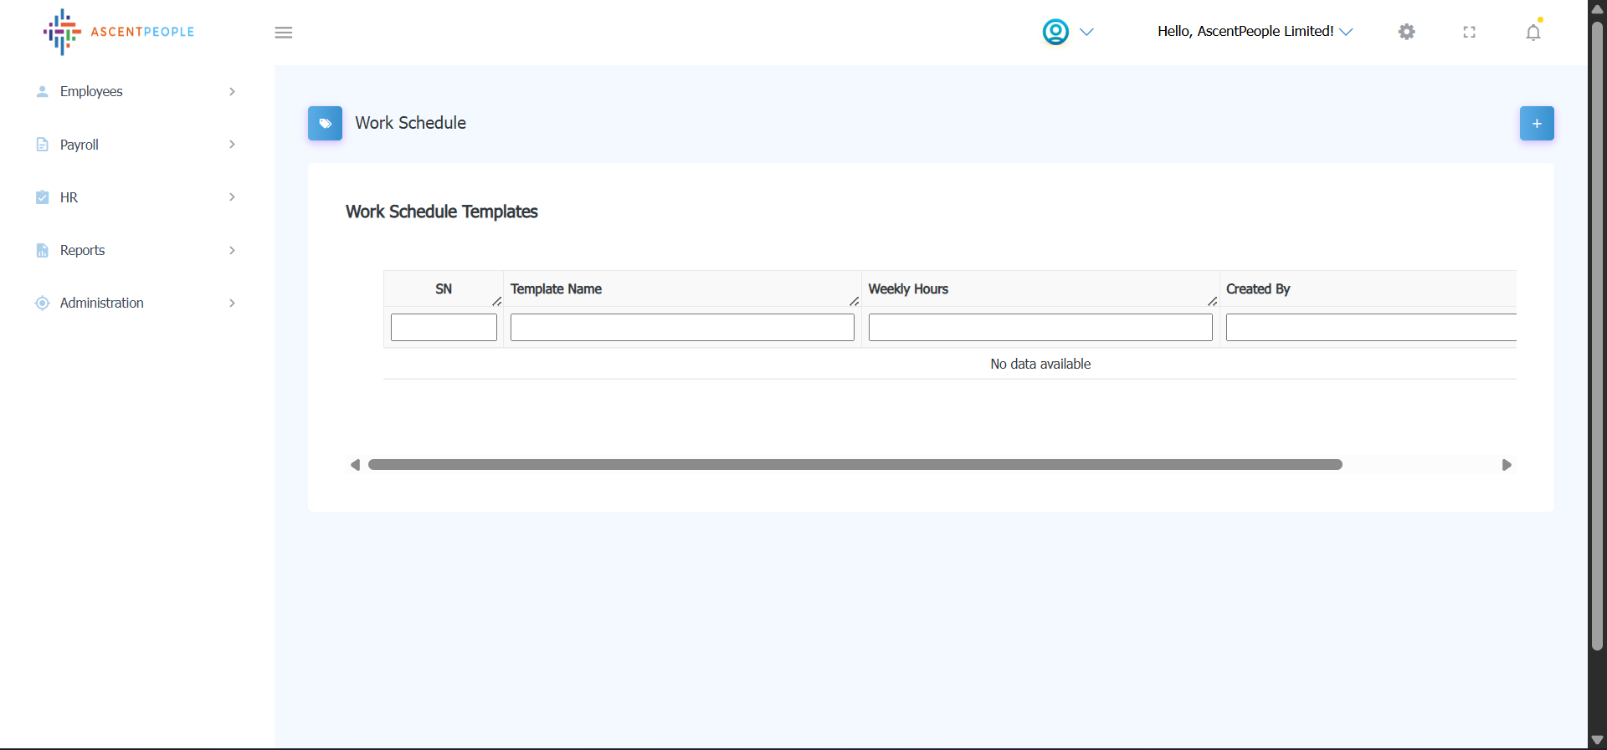The image size is (1607, 750).
Task: Click the blue Work Schedule tag icon
Action: pyautogui.click(x=325, y=123)
